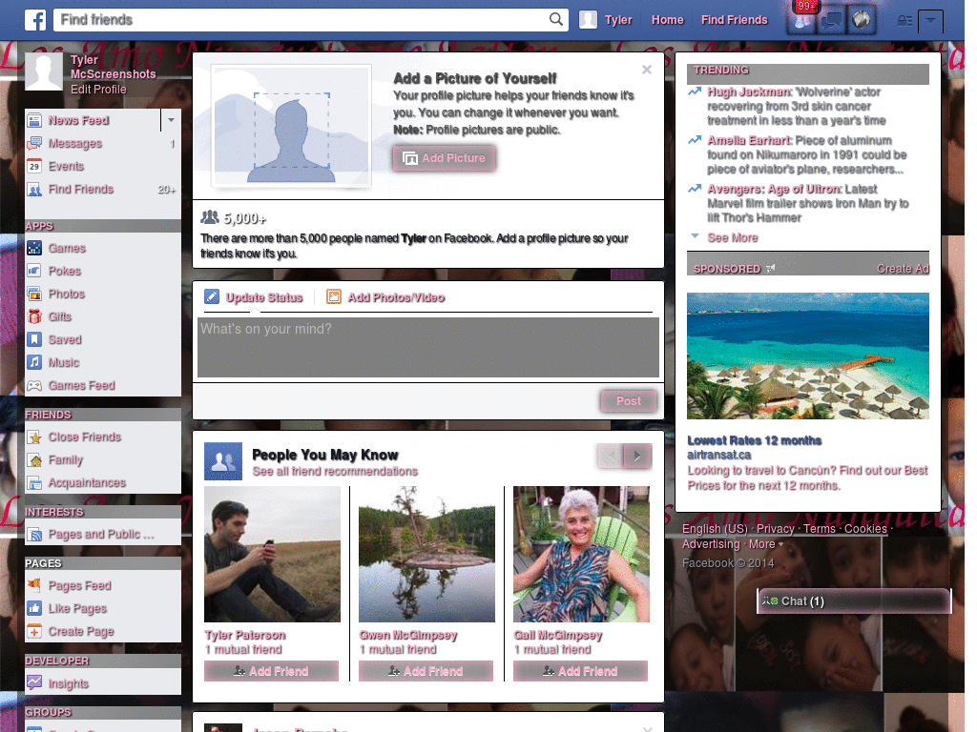
Task: Click the sidebar profile picture thumbnail
Action: click(x=44, y=71)
